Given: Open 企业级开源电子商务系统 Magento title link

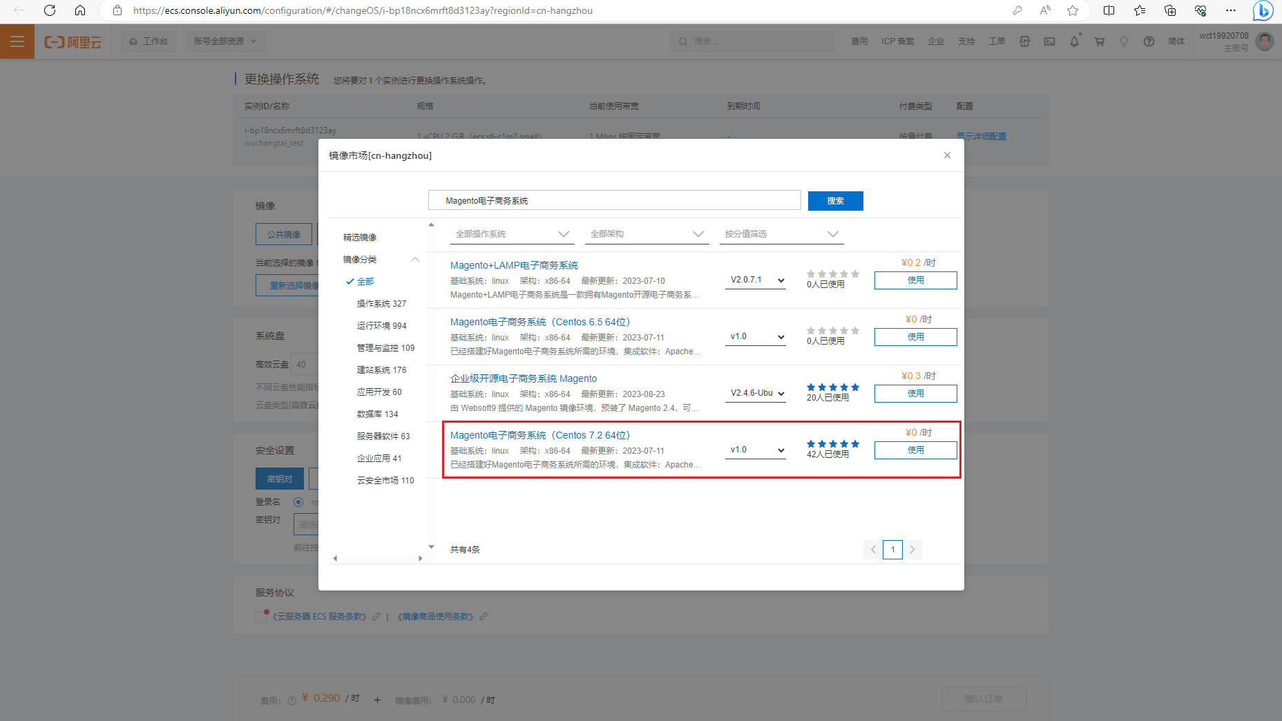Looking at the screenshot, I should coord(524,378).
